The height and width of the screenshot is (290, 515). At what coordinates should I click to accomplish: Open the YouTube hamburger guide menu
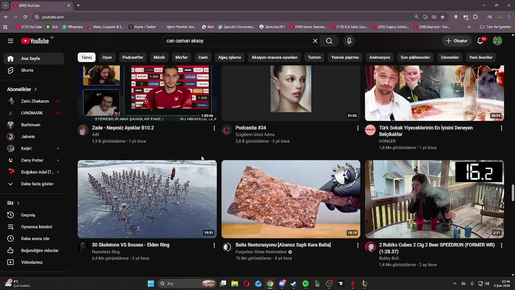point(10,41)
